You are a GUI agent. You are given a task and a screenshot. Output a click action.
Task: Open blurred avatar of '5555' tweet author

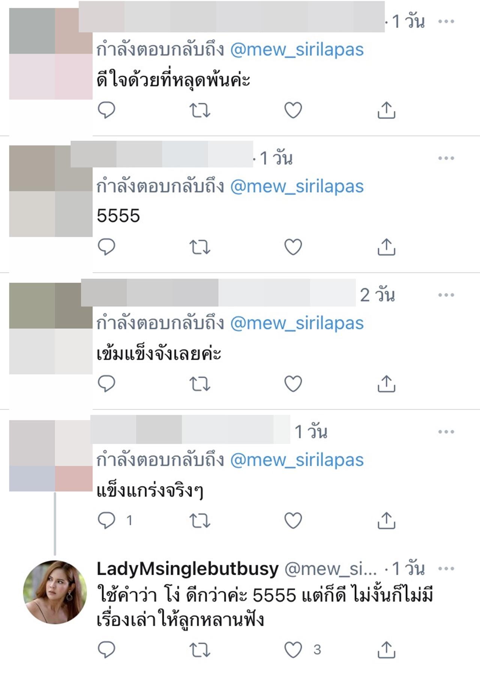point(51,191)
